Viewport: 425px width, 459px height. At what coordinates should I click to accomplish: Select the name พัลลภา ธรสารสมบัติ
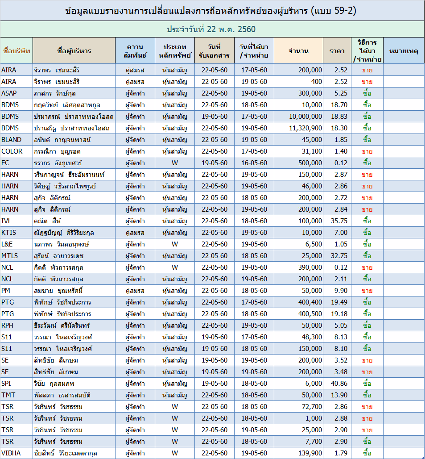pyautogui.click(x=62, y=395)
